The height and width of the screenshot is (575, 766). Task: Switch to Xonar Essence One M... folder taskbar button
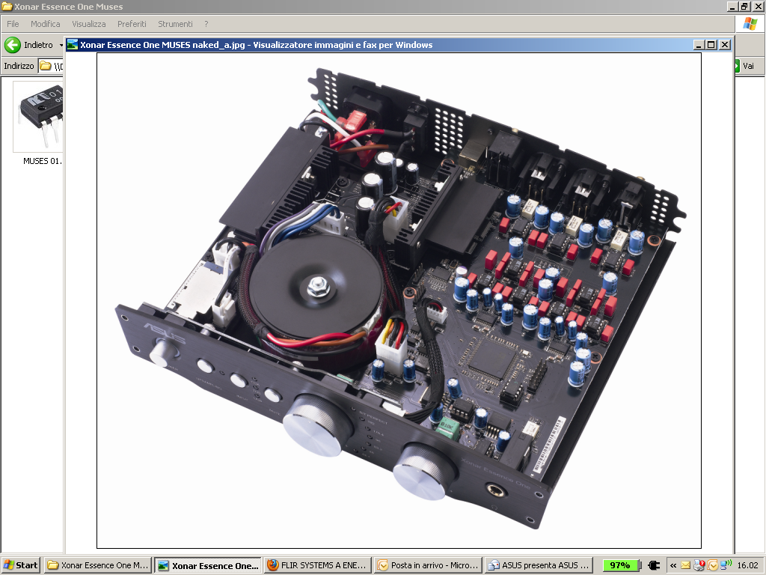98,565
